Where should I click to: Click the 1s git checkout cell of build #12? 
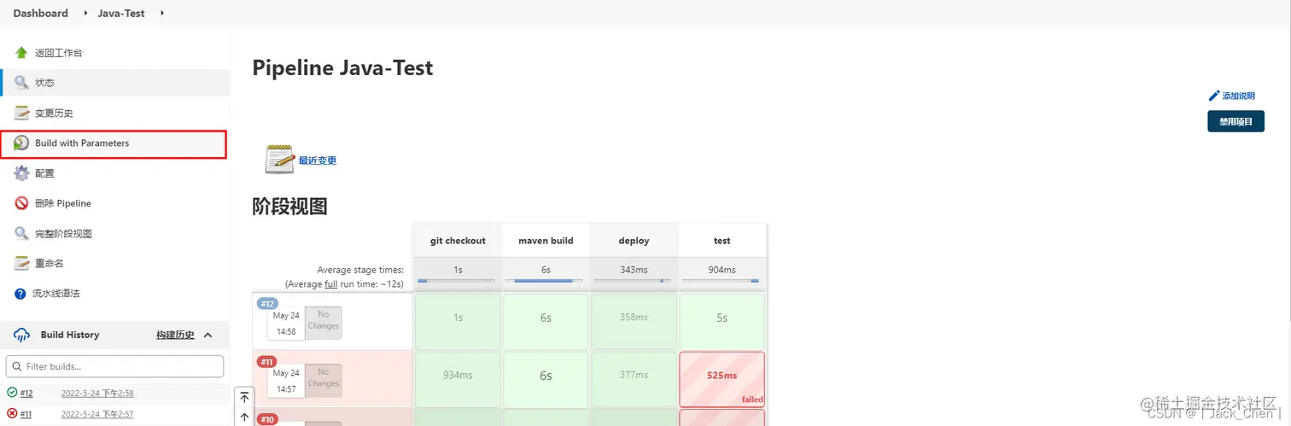(x=458, y=321)
